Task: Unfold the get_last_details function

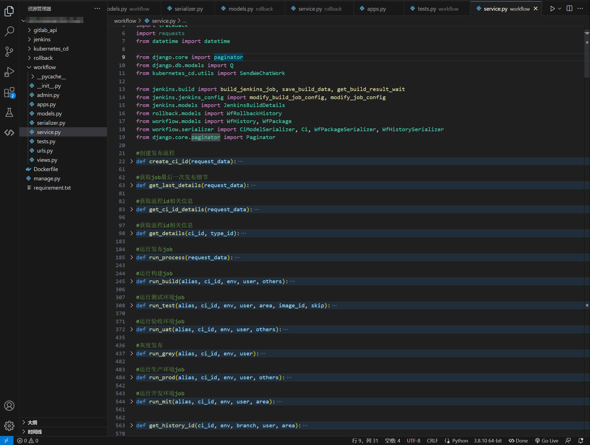Action: (x=132, y=185)
